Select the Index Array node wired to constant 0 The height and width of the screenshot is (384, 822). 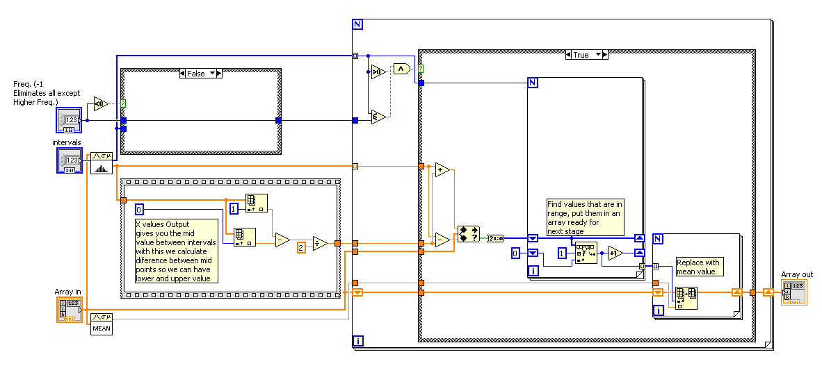(x=244, y=237)
